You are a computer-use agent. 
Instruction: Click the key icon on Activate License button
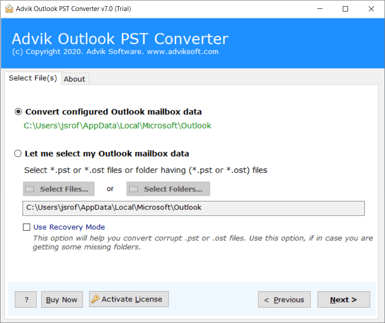(x=95, y=299)
